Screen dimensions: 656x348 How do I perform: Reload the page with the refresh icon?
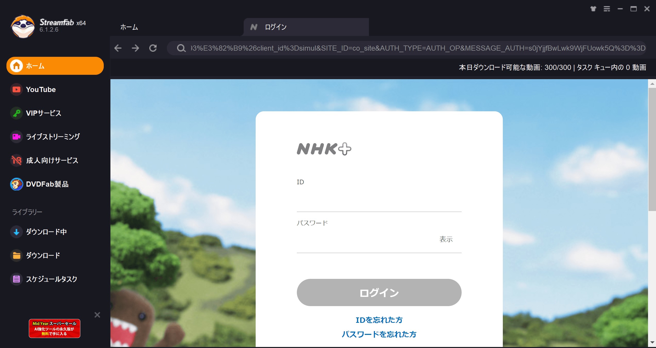click(x=153, y=48)
